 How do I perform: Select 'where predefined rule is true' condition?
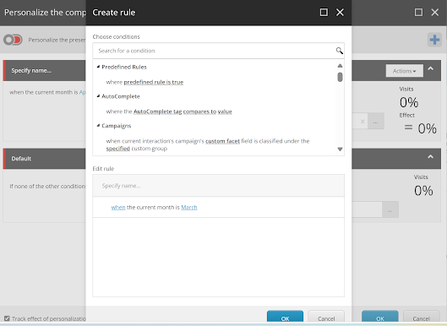pyautogui.click(x=144, y=82)
